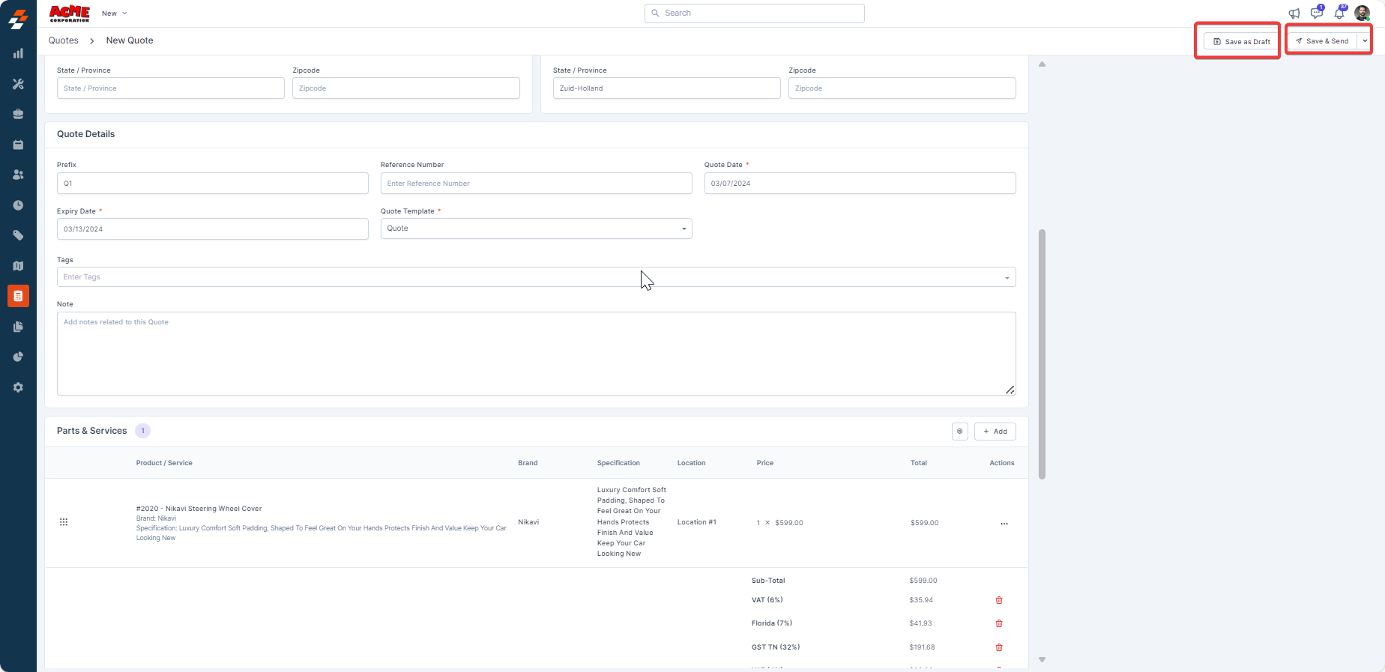Click the drag handle of Nikavi item row
This screenshot has height=672, width=1385.
[64, 522]
